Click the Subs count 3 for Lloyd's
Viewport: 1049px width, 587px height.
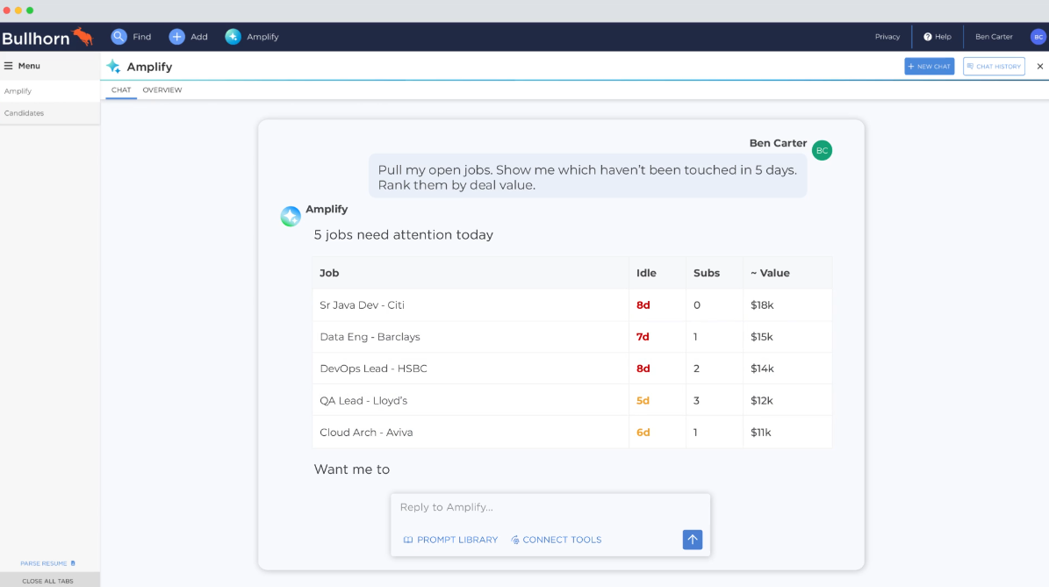pyautogui.click(x=696, y=400)
